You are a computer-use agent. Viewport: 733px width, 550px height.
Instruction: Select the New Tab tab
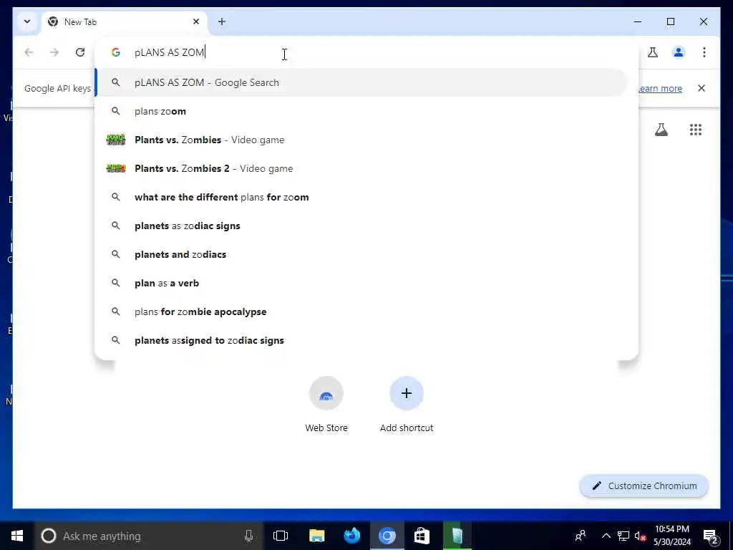(x=124, y=22)
